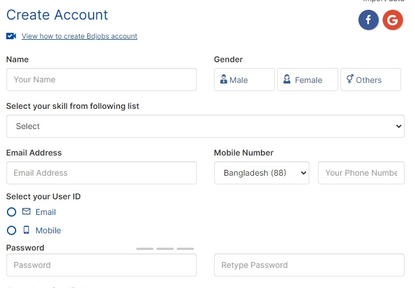Click the male figure icon in Gender
415x288 pixels.
coord(223,79)
